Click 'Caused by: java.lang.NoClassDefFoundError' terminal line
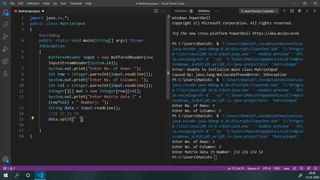The height and width of the screenshot is (180, 320). coord(229,74)
